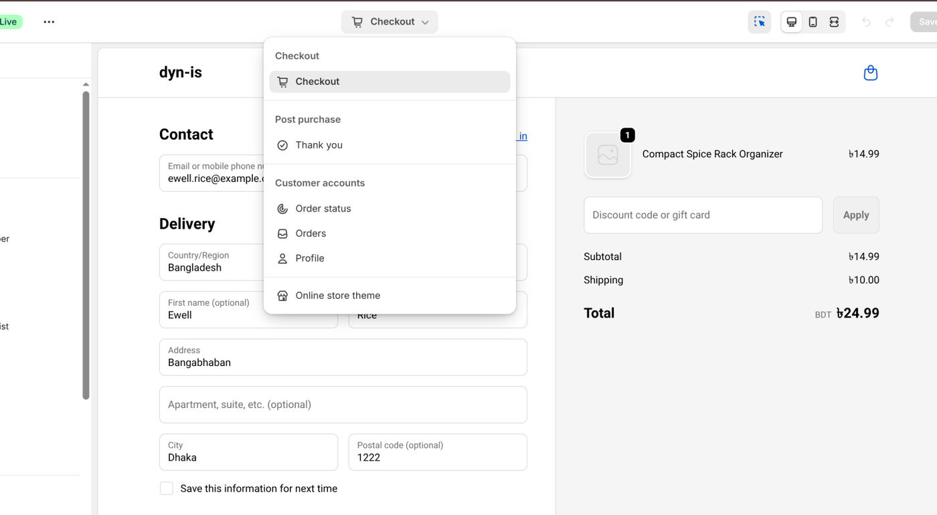Click the Spice Rack product thumbnail
Screen dimensions: 937x515
[608, 154]
